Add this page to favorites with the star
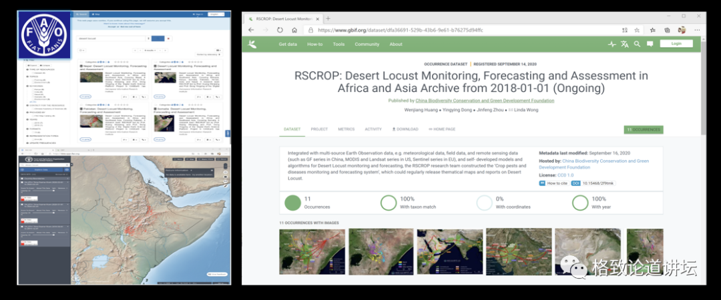Screen dimensions: 721x300 [x=637, y=30]
